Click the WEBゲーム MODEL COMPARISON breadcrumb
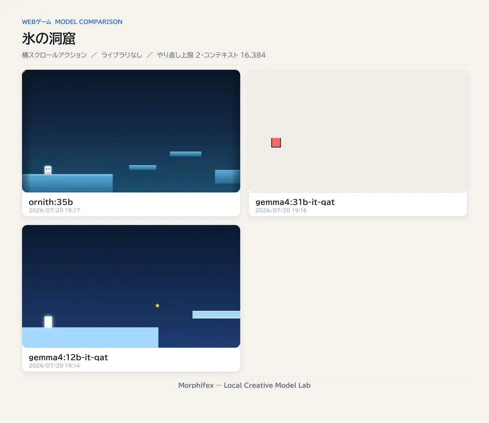 pos(72,22)
